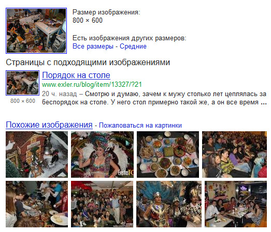The height and width of the screenshot is (232, 271).
Task: Open small 800 × 600 result thumbnail
Action: 23,83
